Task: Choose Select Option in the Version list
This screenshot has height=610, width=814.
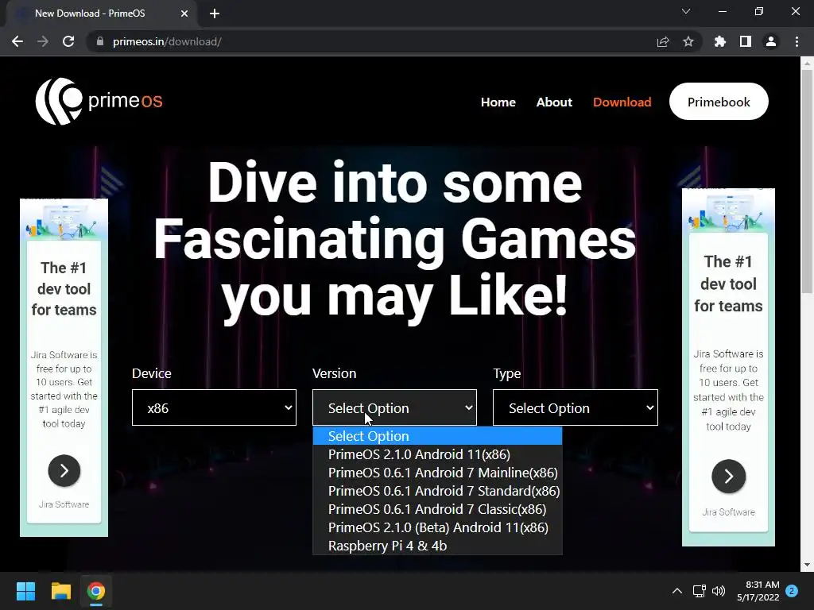Action: 437,436
